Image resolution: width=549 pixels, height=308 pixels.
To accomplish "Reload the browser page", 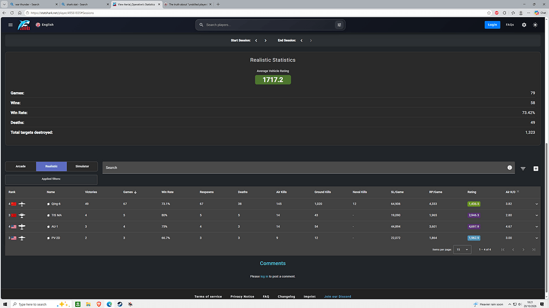I will (12, 13).
